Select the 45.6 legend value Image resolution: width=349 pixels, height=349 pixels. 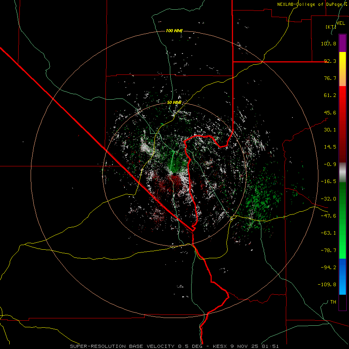(x=330, y=112)
